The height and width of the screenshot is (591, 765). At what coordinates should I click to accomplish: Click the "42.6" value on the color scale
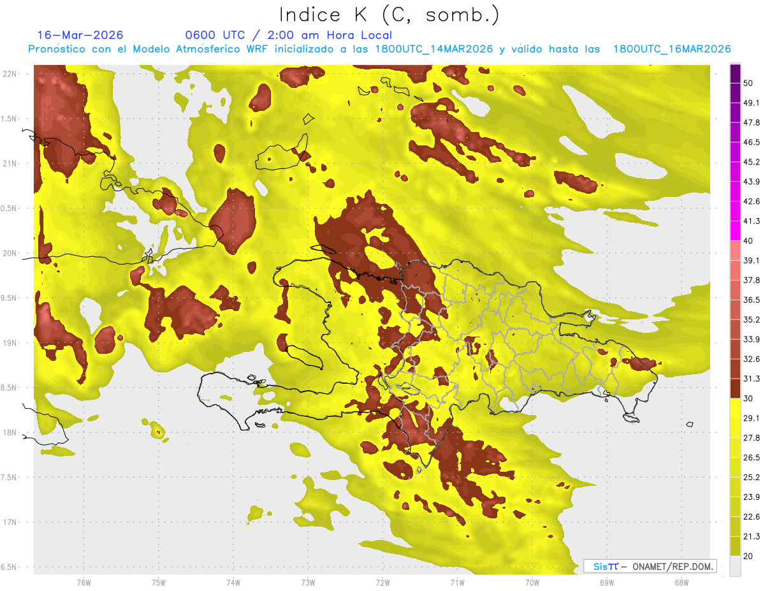751,201
